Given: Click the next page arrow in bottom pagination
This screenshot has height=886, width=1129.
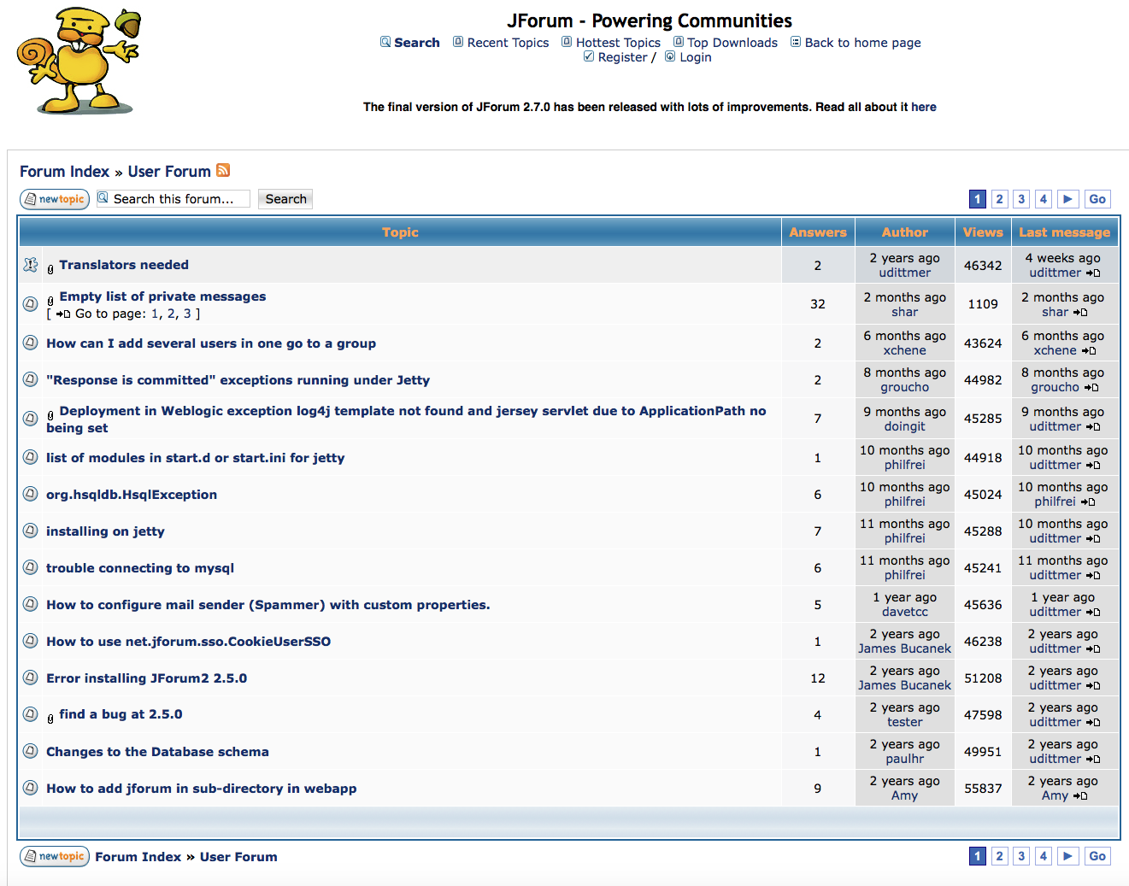Looking at the screenshot, I should pyautogui.click(x=1068, y=856).
